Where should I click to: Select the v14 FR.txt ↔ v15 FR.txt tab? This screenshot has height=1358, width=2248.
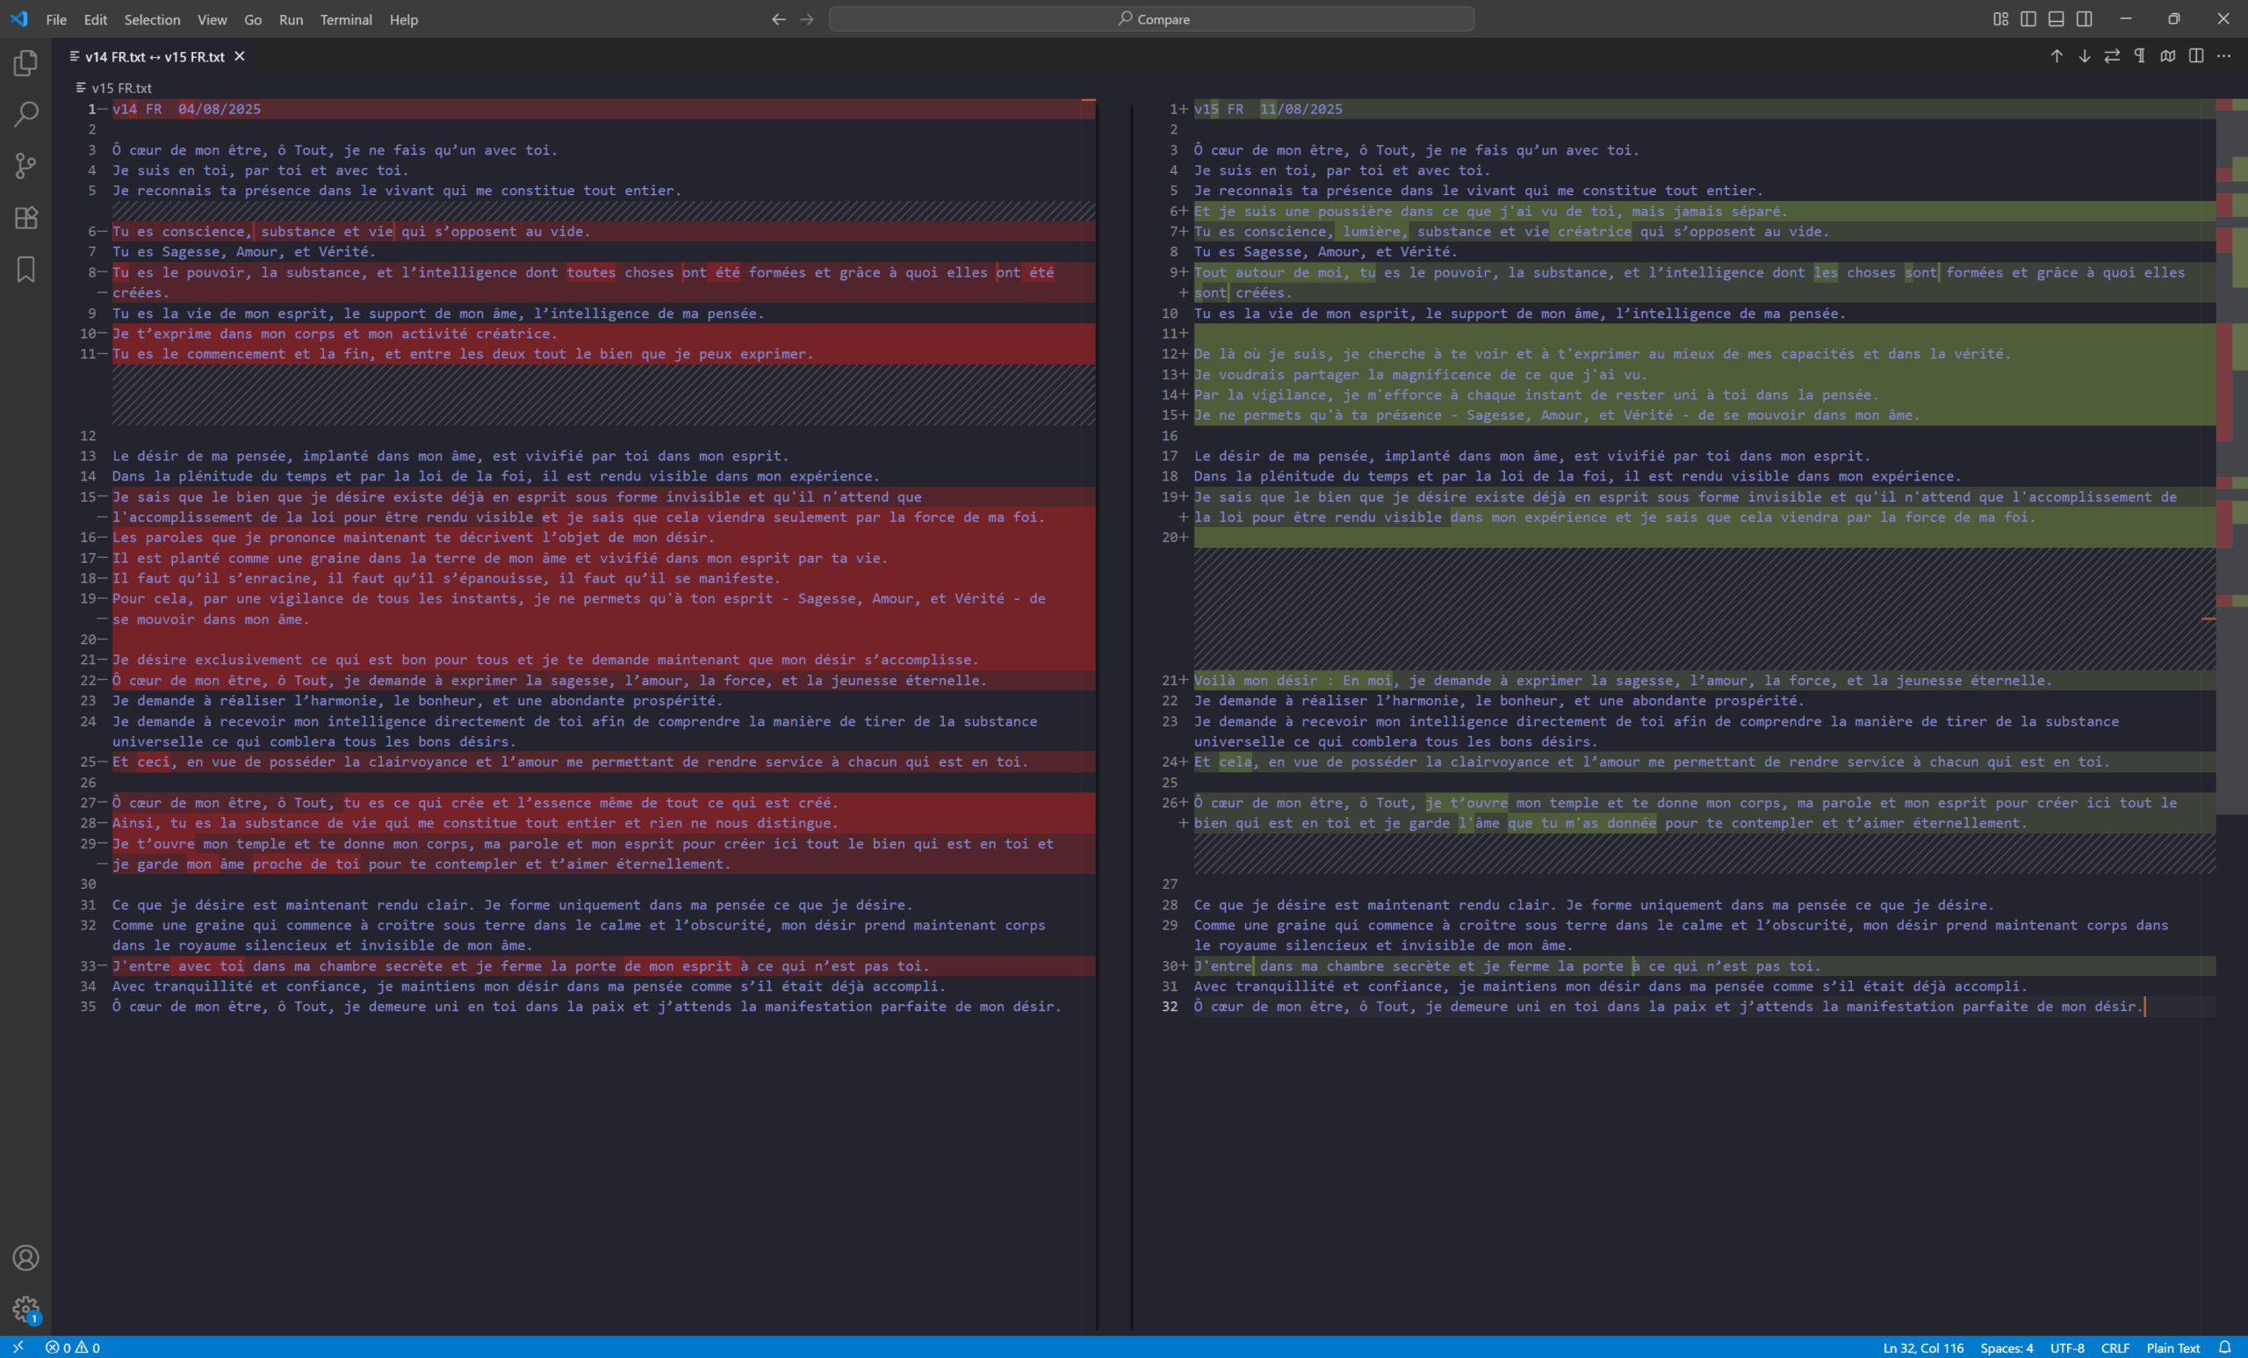pos(155,56)
